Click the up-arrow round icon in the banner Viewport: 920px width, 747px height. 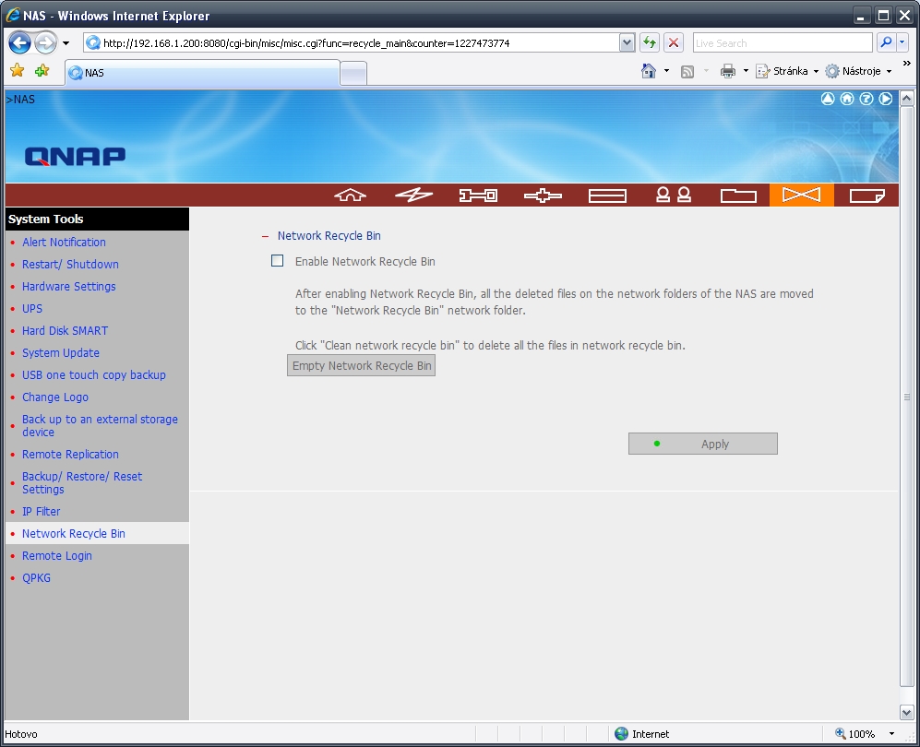(x=828, y=99)
